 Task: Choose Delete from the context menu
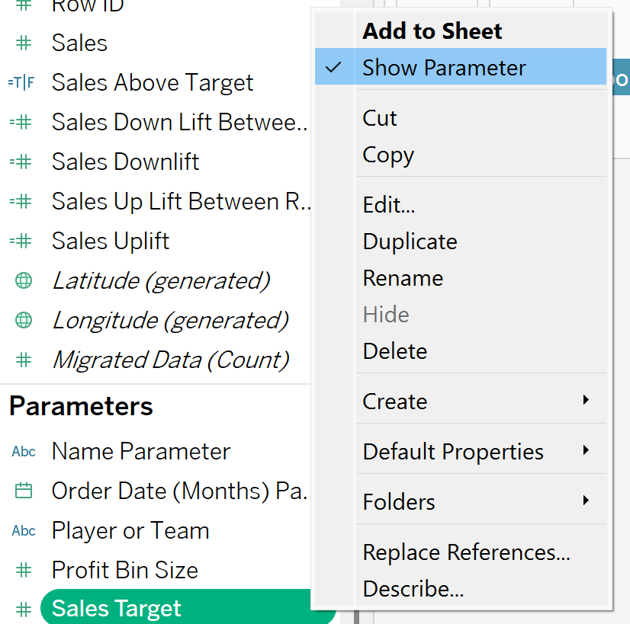394,351
